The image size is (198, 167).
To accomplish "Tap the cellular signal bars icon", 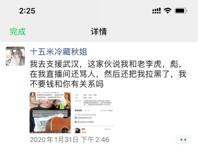I will coord(157,11).
